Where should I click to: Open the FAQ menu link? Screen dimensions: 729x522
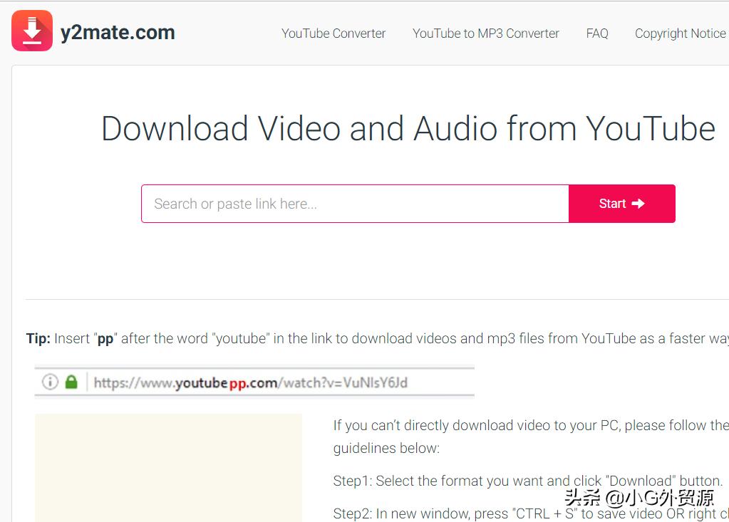[x=597, y=33]
